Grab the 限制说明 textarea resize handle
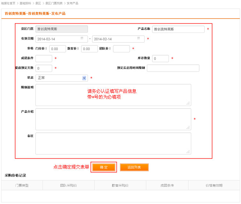This screenshot has width=241, height=204. click(x=188, y=103)
